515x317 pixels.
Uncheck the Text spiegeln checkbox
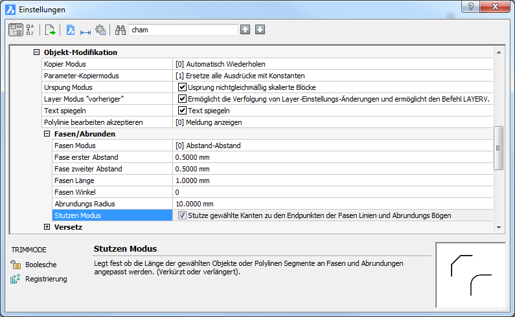182,111
